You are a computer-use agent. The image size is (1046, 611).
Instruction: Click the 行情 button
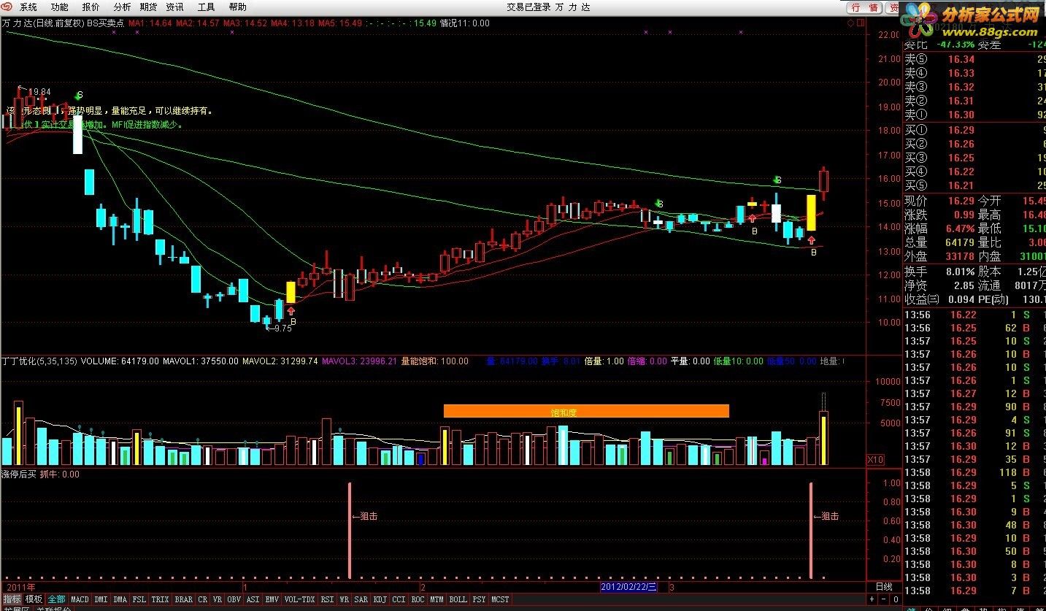(x=864, y=7)
